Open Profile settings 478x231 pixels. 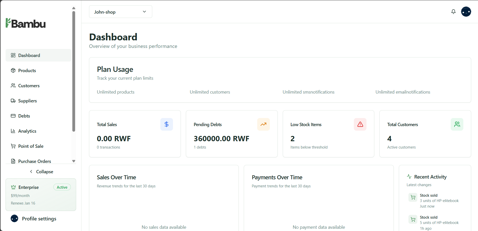pos(39,219)
